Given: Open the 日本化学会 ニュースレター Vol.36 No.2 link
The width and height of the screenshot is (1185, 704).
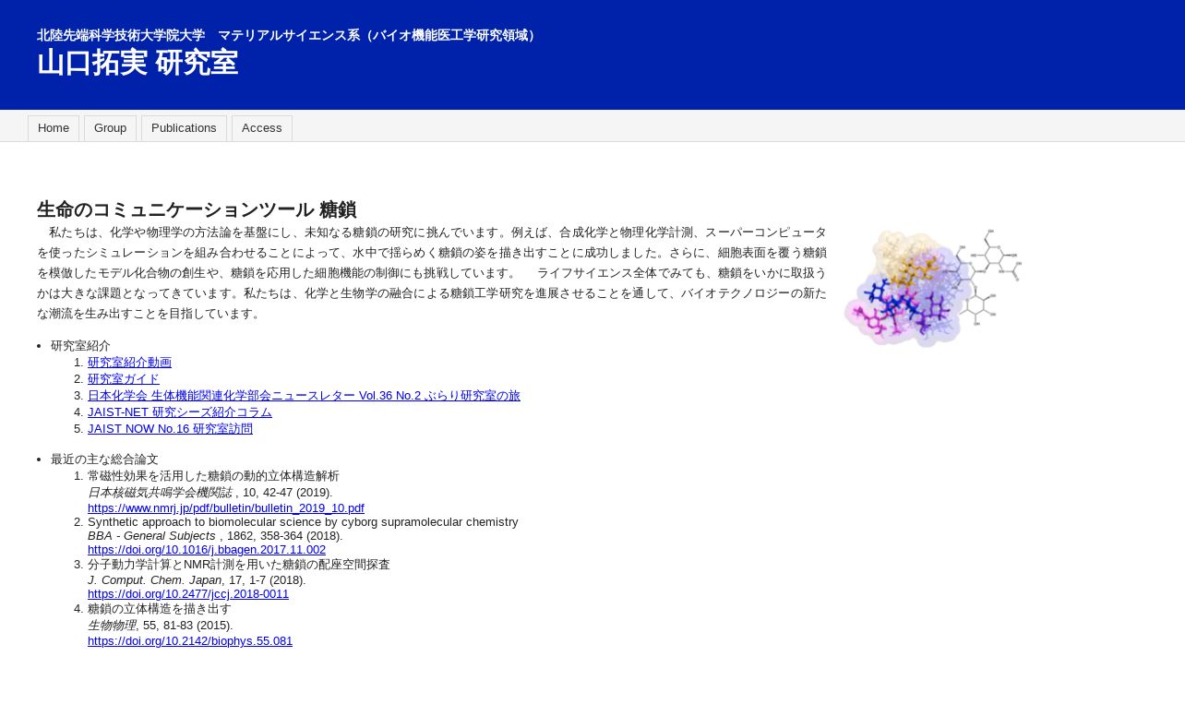Looking at the screenshot, I should tap(304, 396).
